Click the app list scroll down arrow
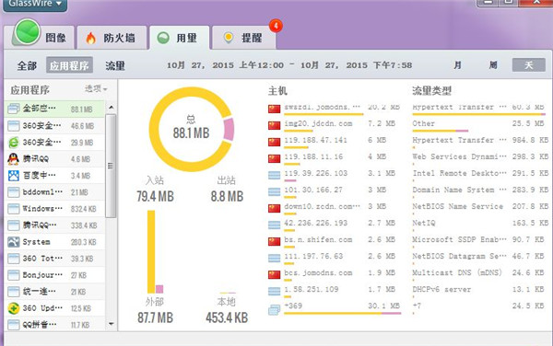Screen dimensions: 553x346 coord(112,324)
